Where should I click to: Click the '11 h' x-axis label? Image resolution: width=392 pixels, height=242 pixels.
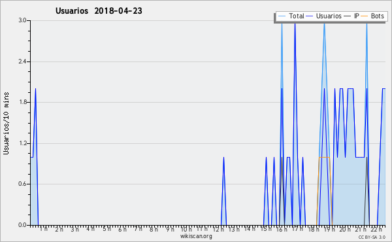(x=202, y=229)
